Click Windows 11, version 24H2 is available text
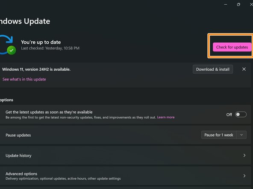Image resolution: width=253 pixels, height=189 pixels. 36,69
